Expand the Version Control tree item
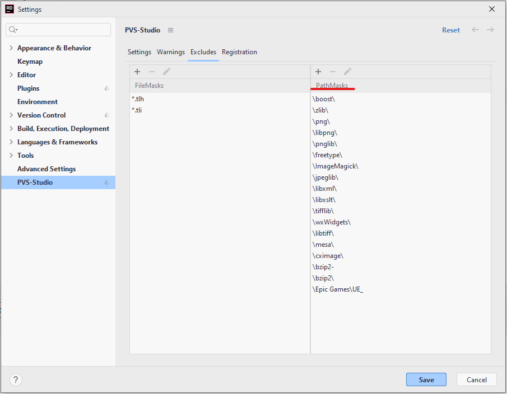 (x=10, y=115)
